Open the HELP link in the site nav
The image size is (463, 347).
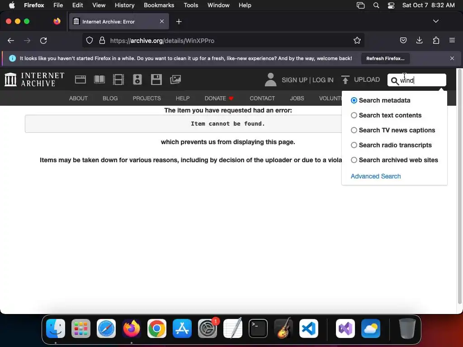point(183,98)
